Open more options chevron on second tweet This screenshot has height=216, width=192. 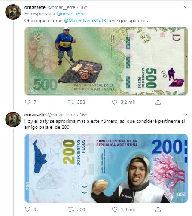(x=186, y=114)
